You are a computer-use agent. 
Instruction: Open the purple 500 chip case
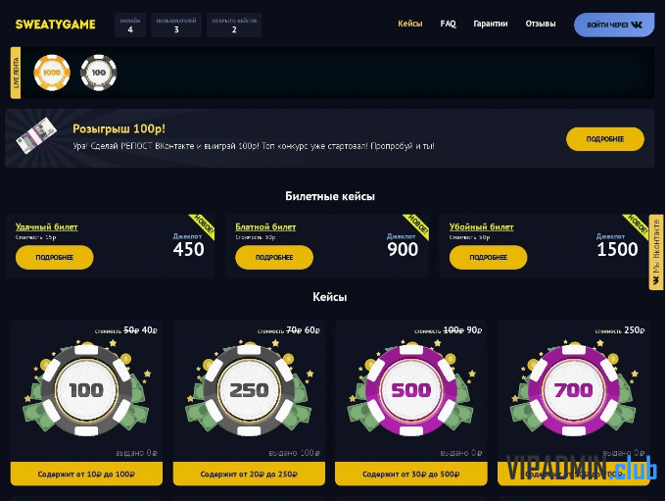pos(411,389)
